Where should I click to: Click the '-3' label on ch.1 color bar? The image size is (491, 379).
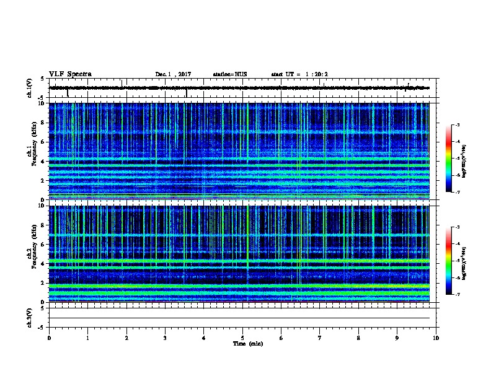(x=458, y=124)
